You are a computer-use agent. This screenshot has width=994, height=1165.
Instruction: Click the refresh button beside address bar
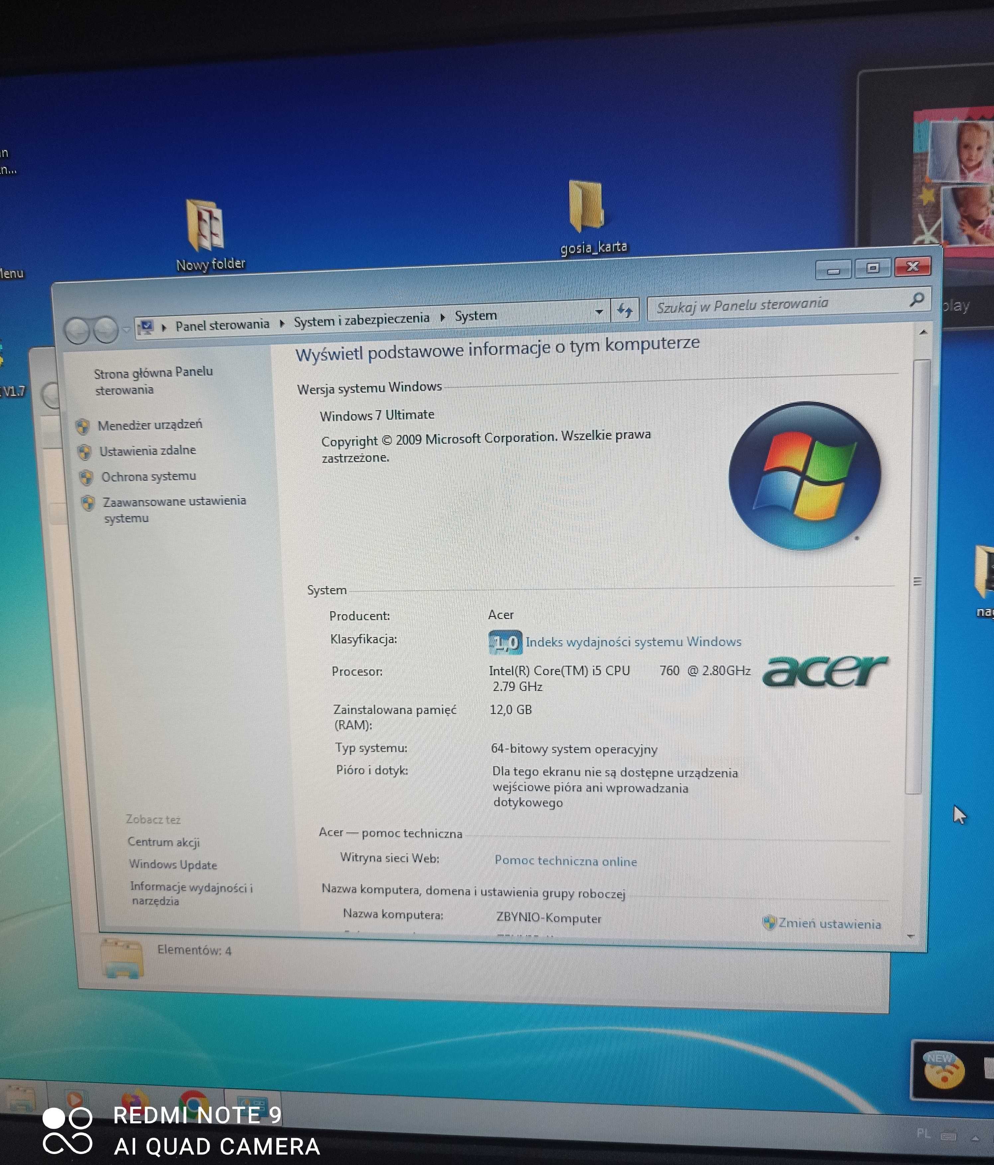pos(625,310)
